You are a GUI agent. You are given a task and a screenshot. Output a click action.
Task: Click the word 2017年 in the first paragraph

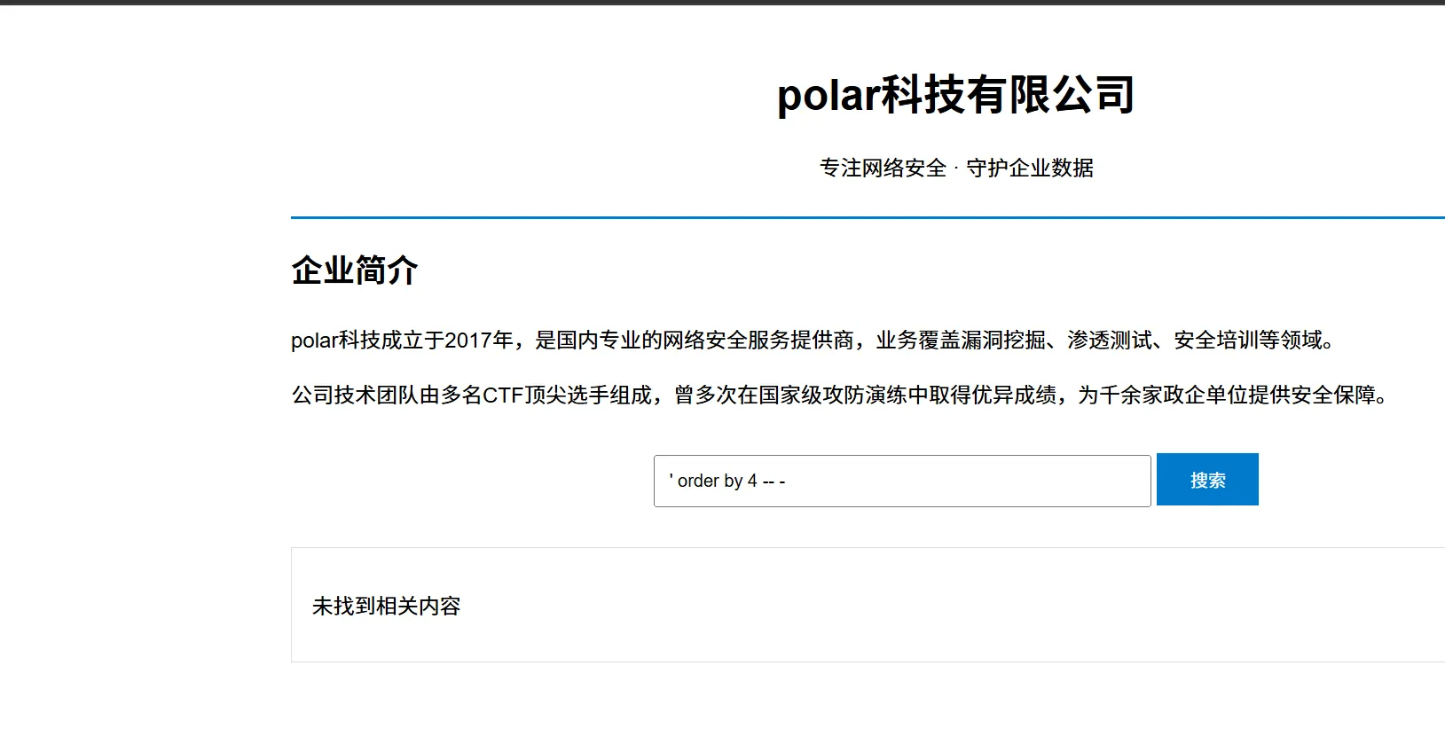[x=479, y=340]
